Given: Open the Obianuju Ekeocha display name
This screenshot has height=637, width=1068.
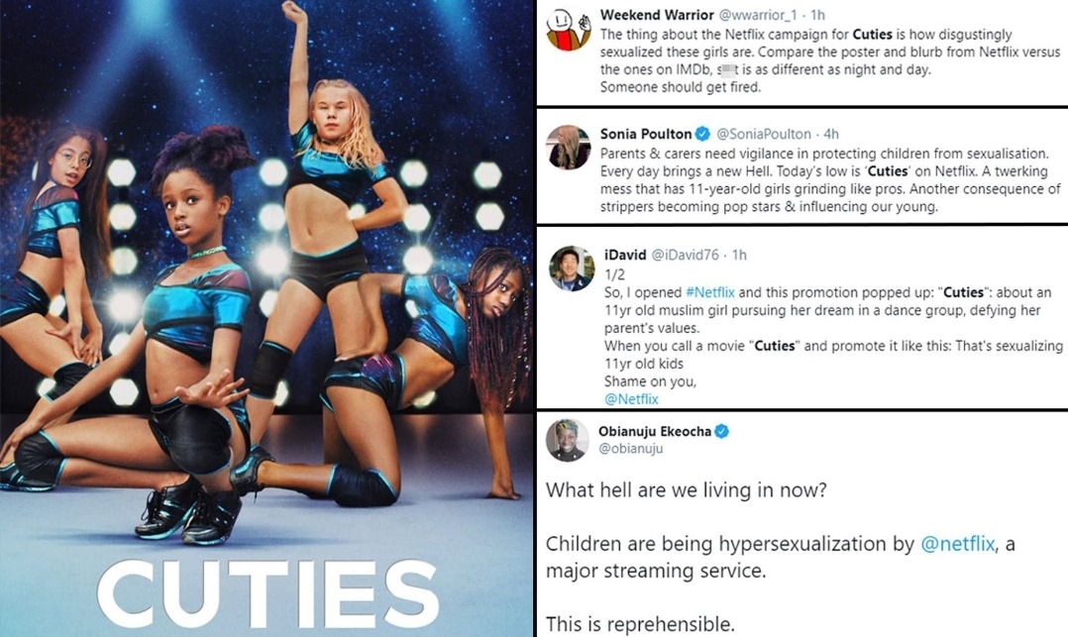Looking at the screenshot, I should (655, 431).
